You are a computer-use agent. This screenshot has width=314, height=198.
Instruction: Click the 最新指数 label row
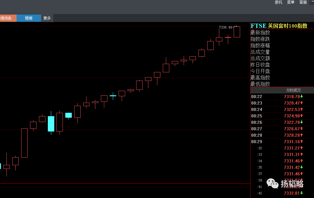(260, 32)
